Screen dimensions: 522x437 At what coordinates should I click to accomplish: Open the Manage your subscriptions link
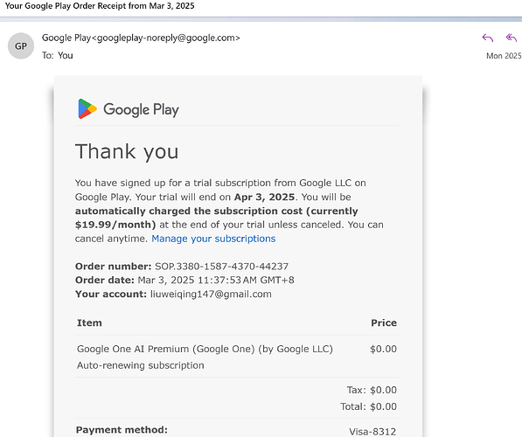[x=213, y=239]
